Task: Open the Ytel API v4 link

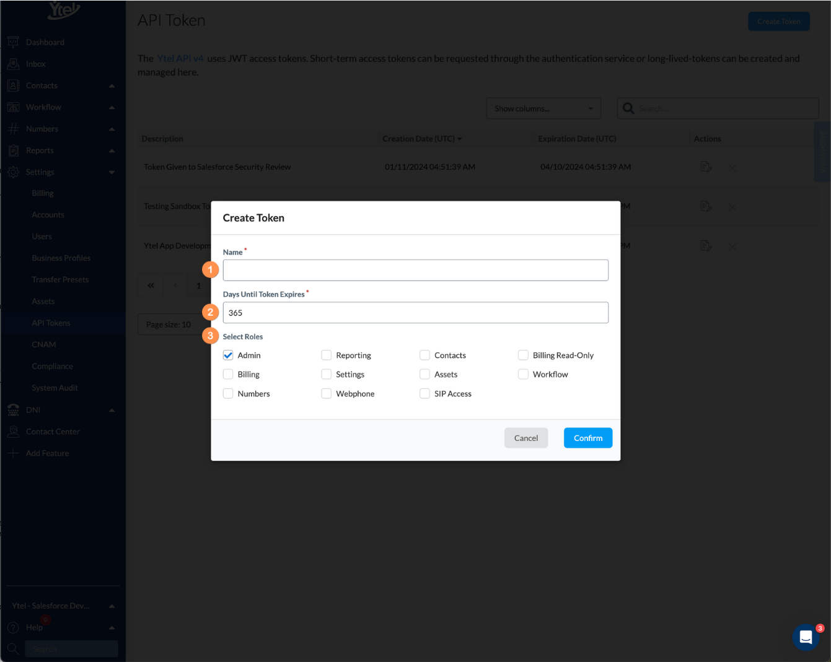Action: click(180, 58)
